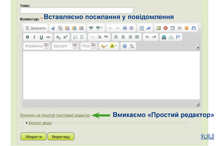The image size is (219, 146).
Task: Toggle bold formatting
Action: [x=27, y=37]
